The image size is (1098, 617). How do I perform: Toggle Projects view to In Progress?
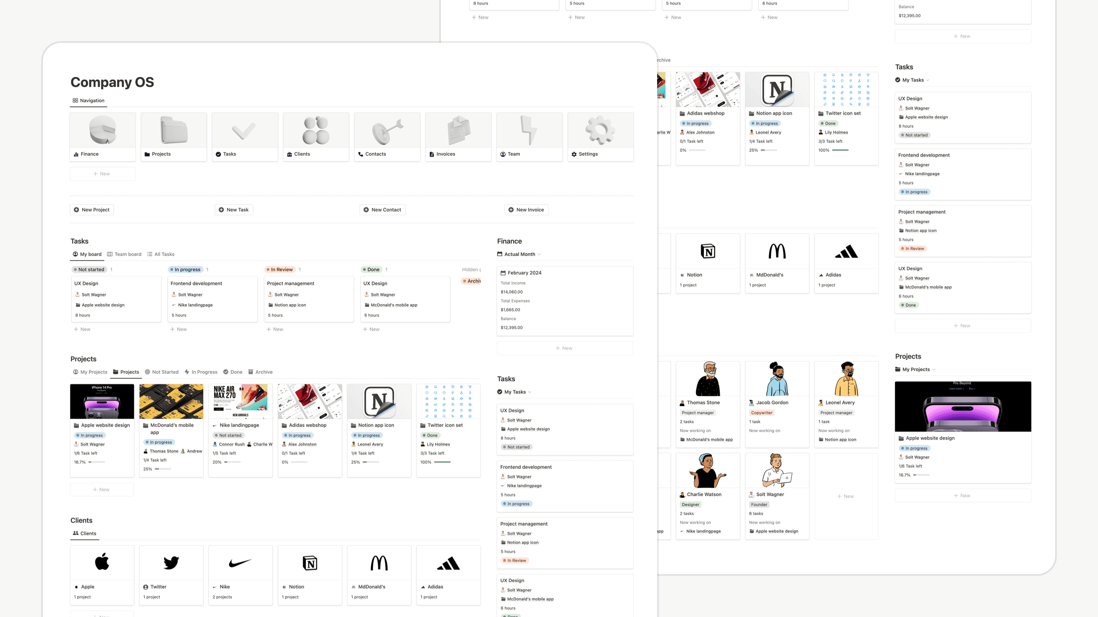point(203,371)
